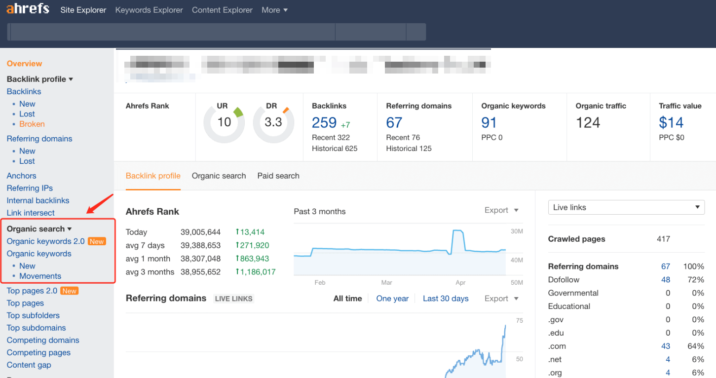Open Top pages 2.0 in sidebar
The height and width of the screenshot is (378, 716).
[x=32, y=291]
